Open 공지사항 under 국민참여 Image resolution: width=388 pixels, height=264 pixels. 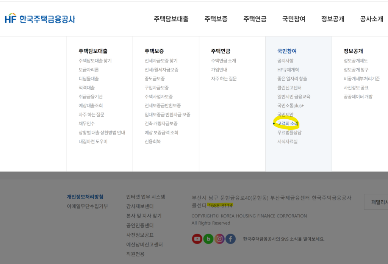click(x=285, y=61)
